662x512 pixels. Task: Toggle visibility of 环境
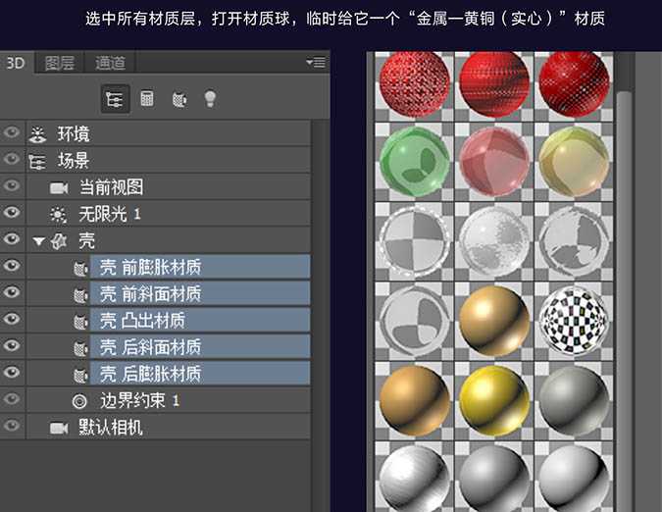point(12,132)
